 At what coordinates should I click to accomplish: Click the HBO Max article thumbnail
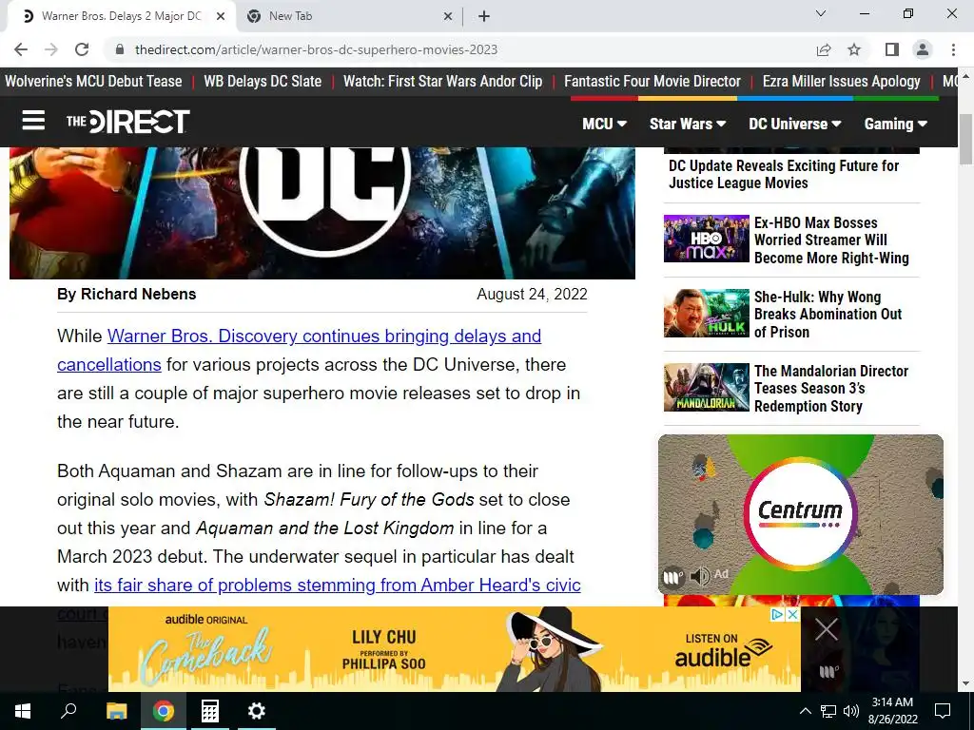707,239
